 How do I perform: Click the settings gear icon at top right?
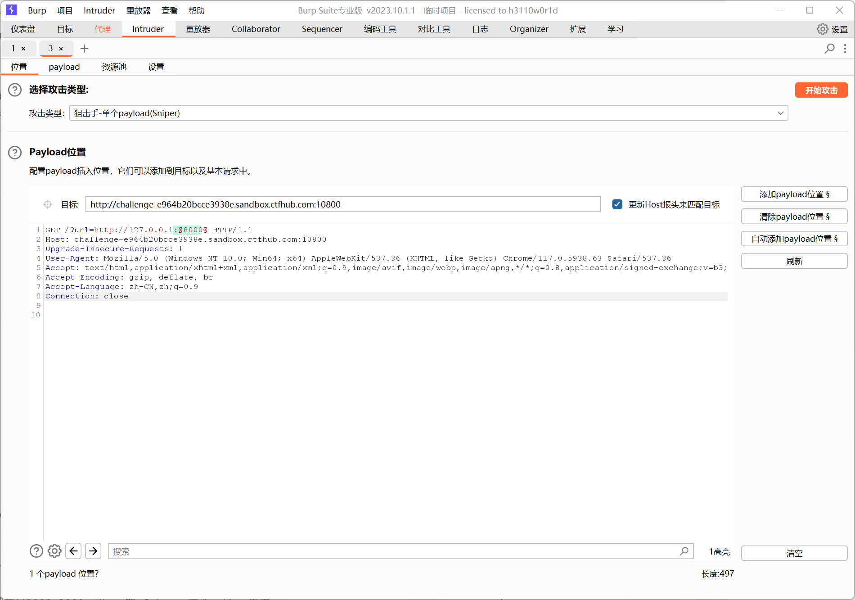coord(822,29)
